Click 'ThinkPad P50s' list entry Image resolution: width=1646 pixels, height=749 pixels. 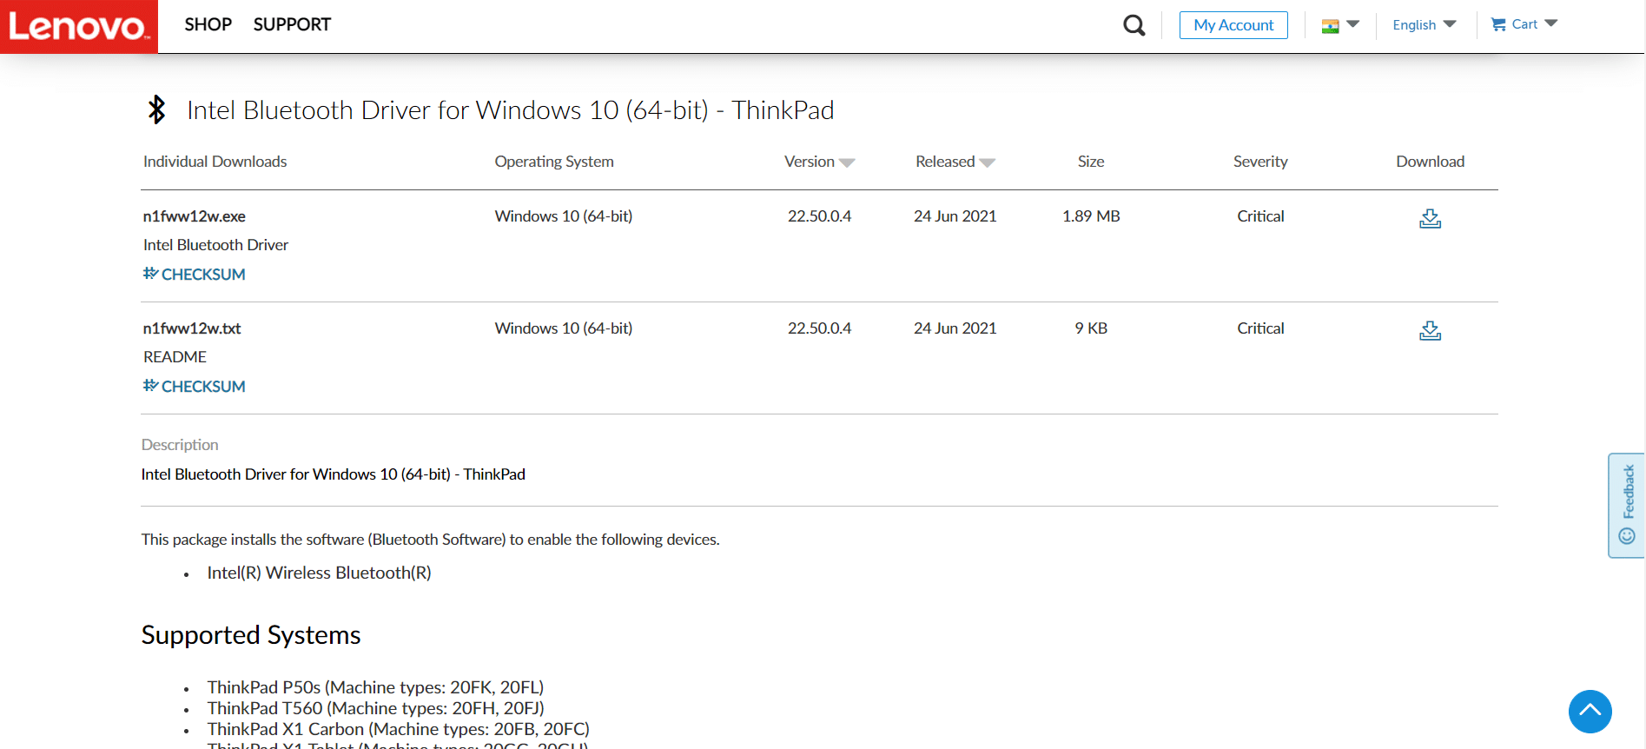[x=375, y=687]
